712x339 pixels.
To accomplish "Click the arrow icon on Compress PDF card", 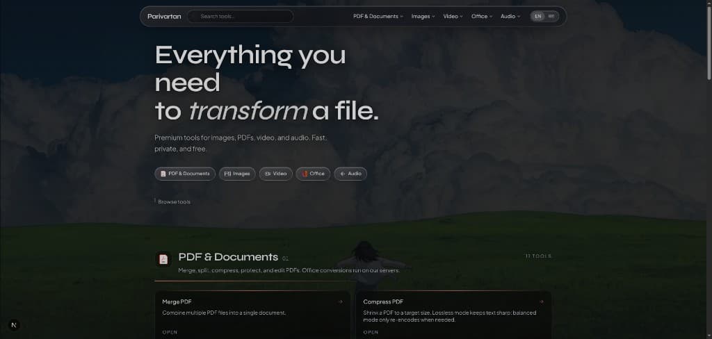I will pos(541,301).
